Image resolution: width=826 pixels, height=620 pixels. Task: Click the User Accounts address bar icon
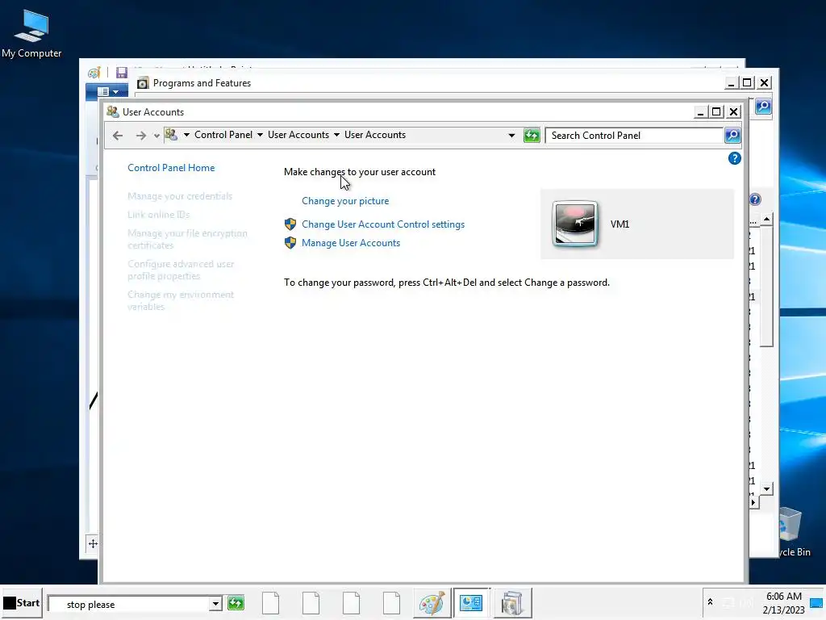[171, 135]
